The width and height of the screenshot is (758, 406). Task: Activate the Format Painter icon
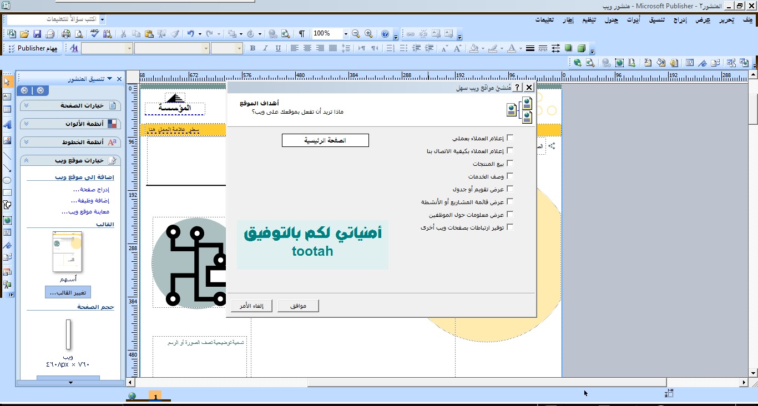click(x=175, y=33)
